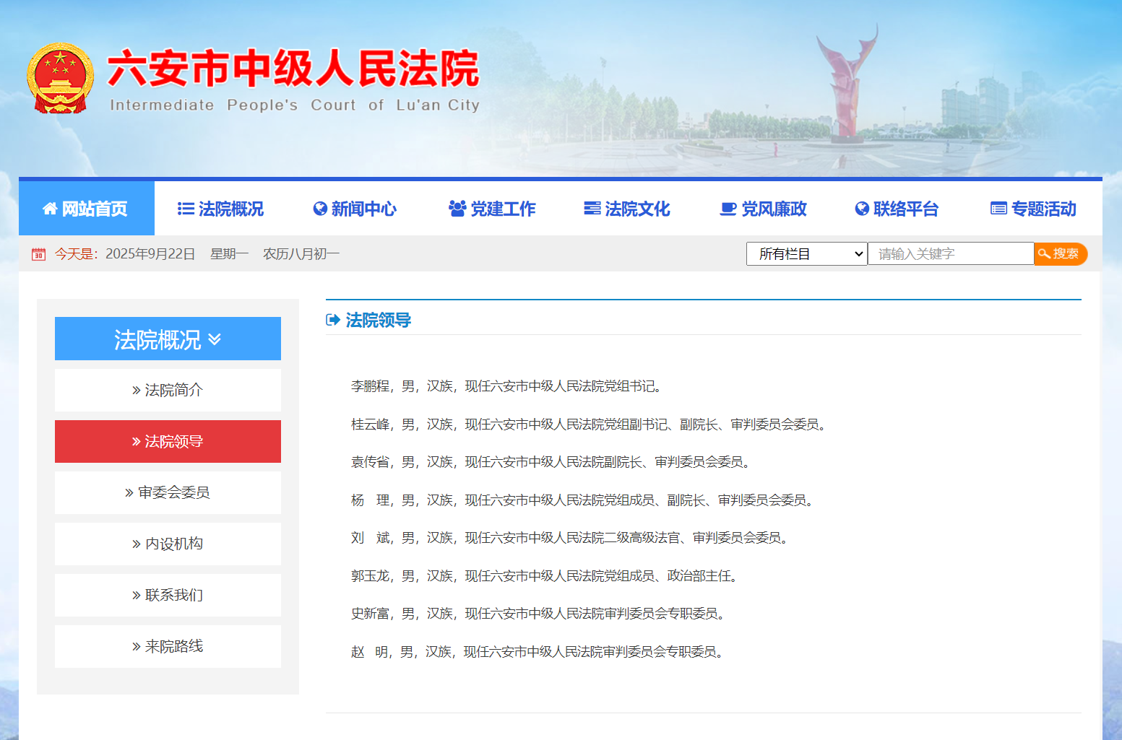Open the 法院简介 sidebar link
This screenshot has height=740, width=1122.
168,390
